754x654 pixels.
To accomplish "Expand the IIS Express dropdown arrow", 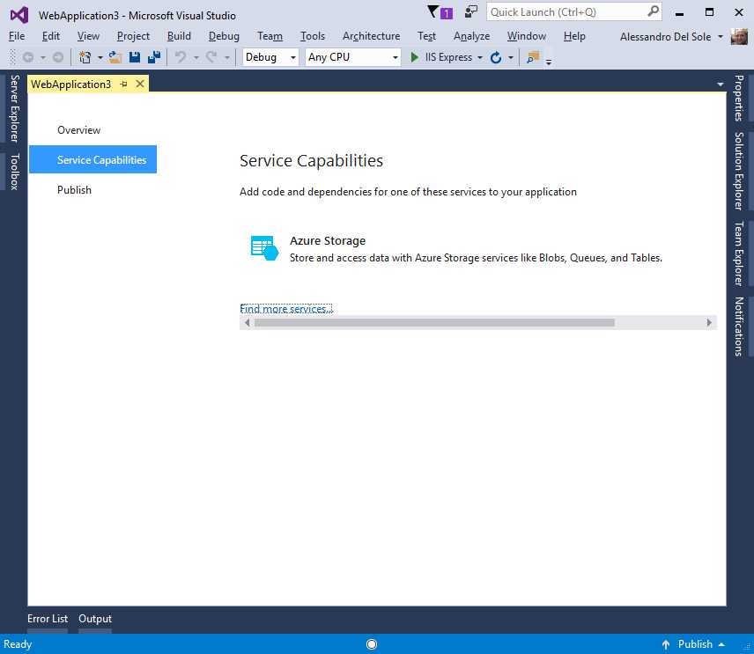I will click(x=480, y=58).
